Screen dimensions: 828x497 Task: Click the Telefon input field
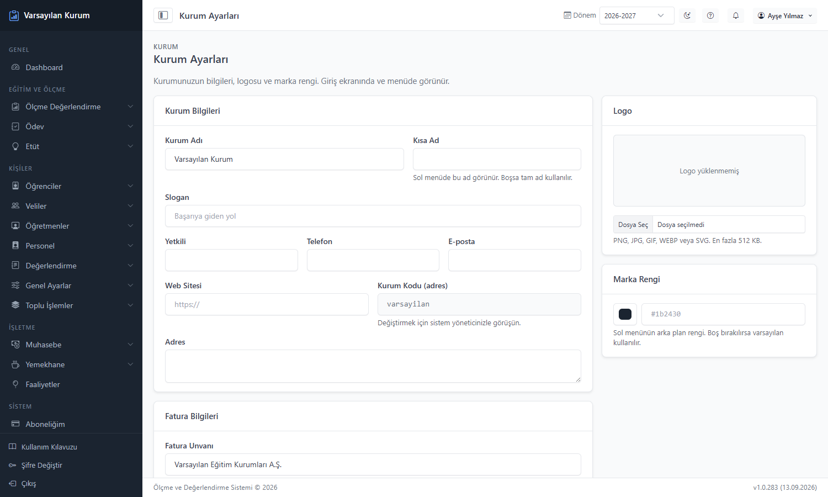pos(373,260)
